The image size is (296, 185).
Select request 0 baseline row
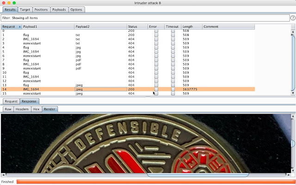click(x=128, y=31)
